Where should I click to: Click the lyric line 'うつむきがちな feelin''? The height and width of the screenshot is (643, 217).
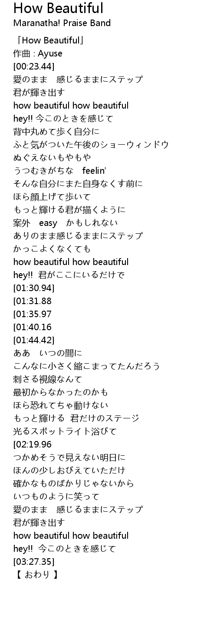(60, 171)
